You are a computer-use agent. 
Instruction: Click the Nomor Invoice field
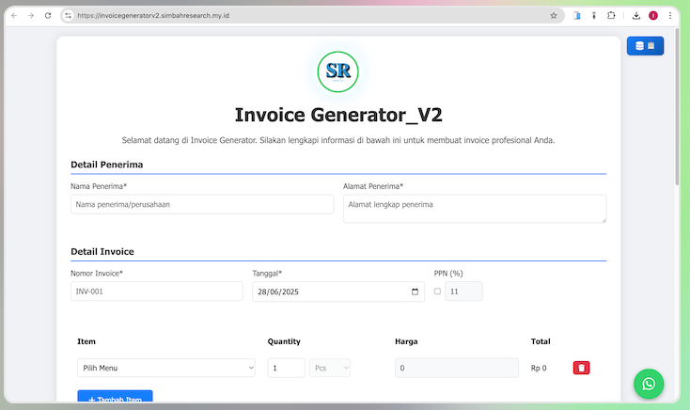pyautogui.click(x=156, y=292)
